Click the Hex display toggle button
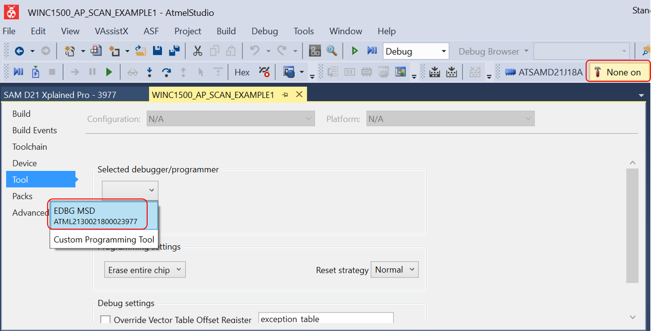This screenshot has height=331, width=651. coord(242,72)
